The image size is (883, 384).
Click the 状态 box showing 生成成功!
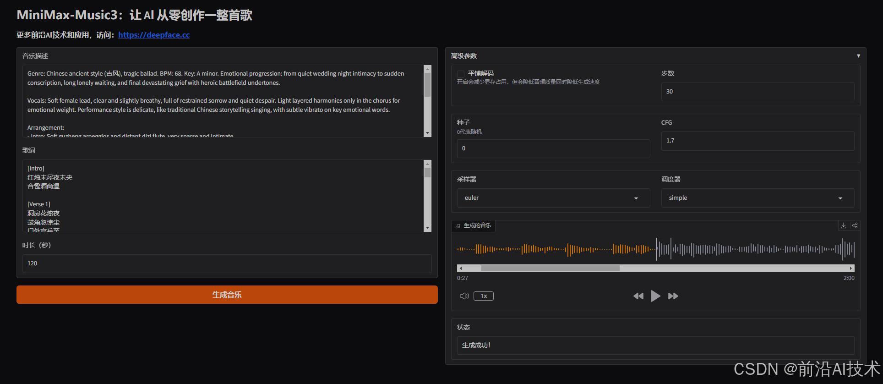click(x=655, y=345)
